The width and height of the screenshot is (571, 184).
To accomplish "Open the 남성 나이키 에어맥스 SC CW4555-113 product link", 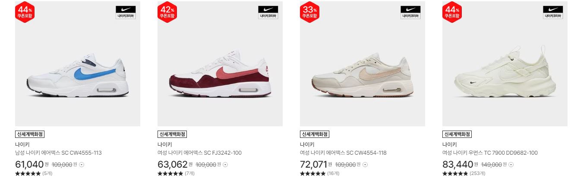I will coord(58,153).
